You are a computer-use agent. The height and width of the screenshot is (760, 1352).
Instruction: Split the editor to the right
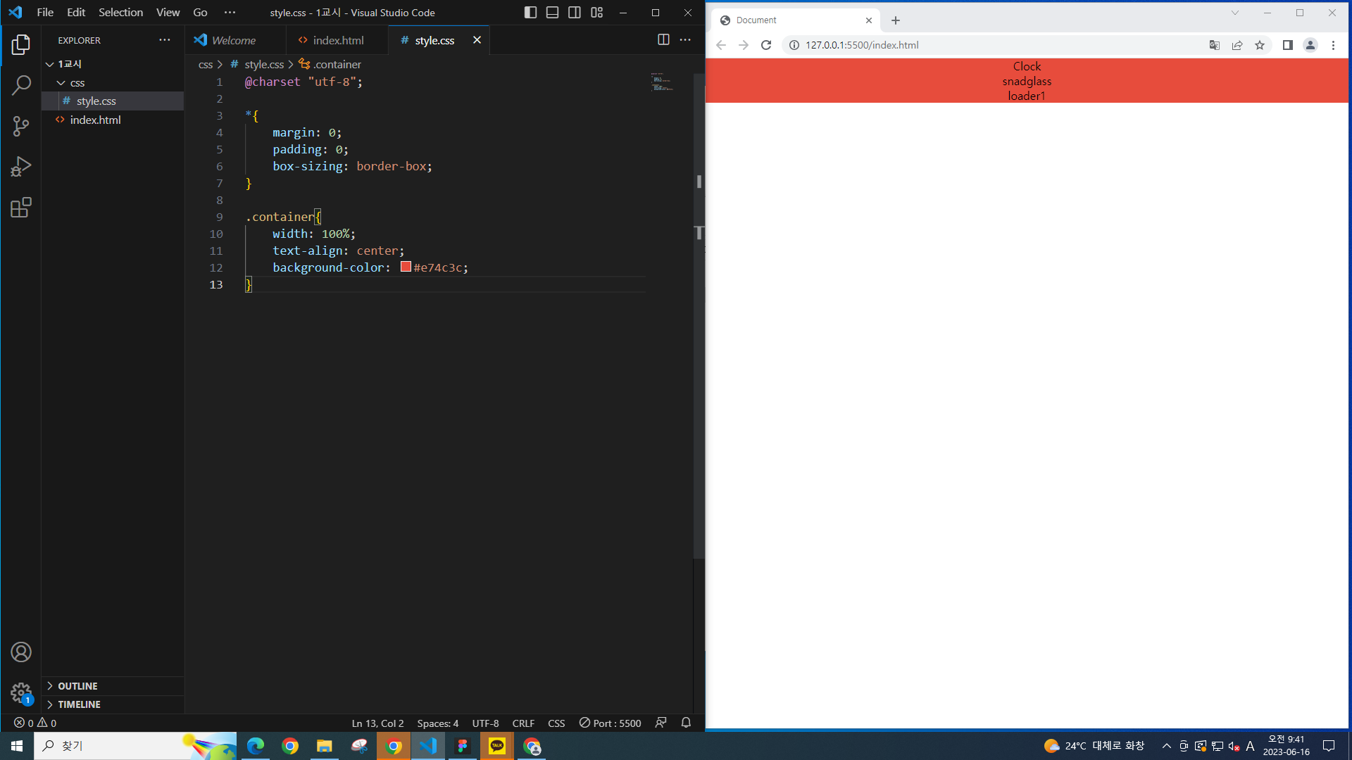663,40
